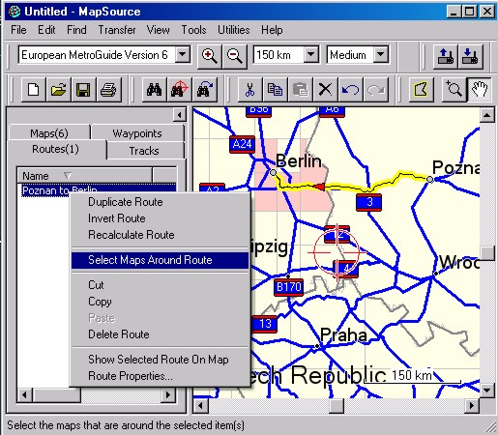Click the A24 road sign on map
The image size is (498, 435).
click(x=242, y=144)
